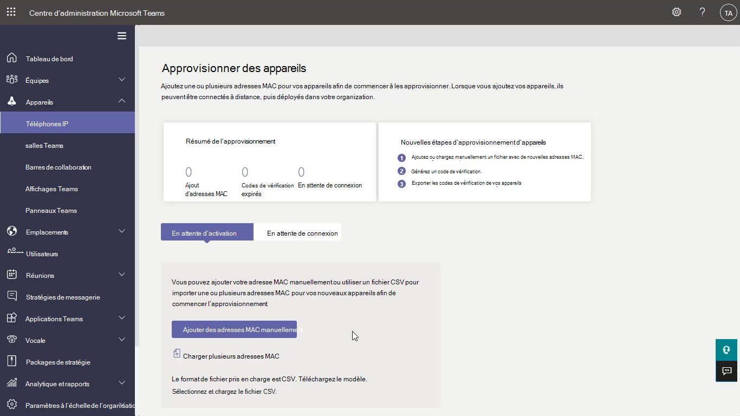The height and width of the screenshot is (416, 740).
Task: Switch to En attente d'activation tab
Action: 207,232
